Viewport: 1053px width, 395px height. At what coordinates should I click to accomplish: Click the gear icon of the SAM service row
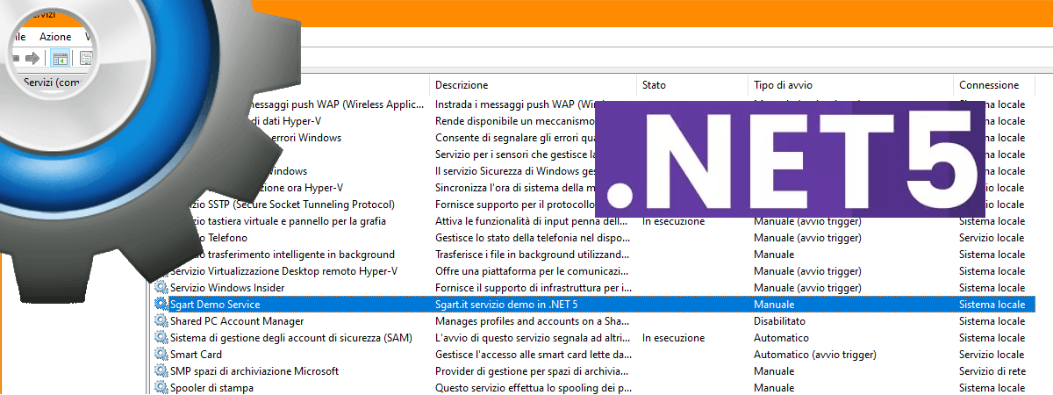click(161, 338)
